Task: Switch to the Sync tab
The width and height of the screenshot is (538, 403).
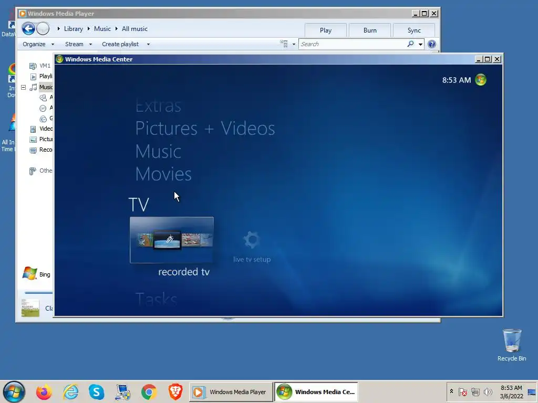Action: tap(414, 30)
